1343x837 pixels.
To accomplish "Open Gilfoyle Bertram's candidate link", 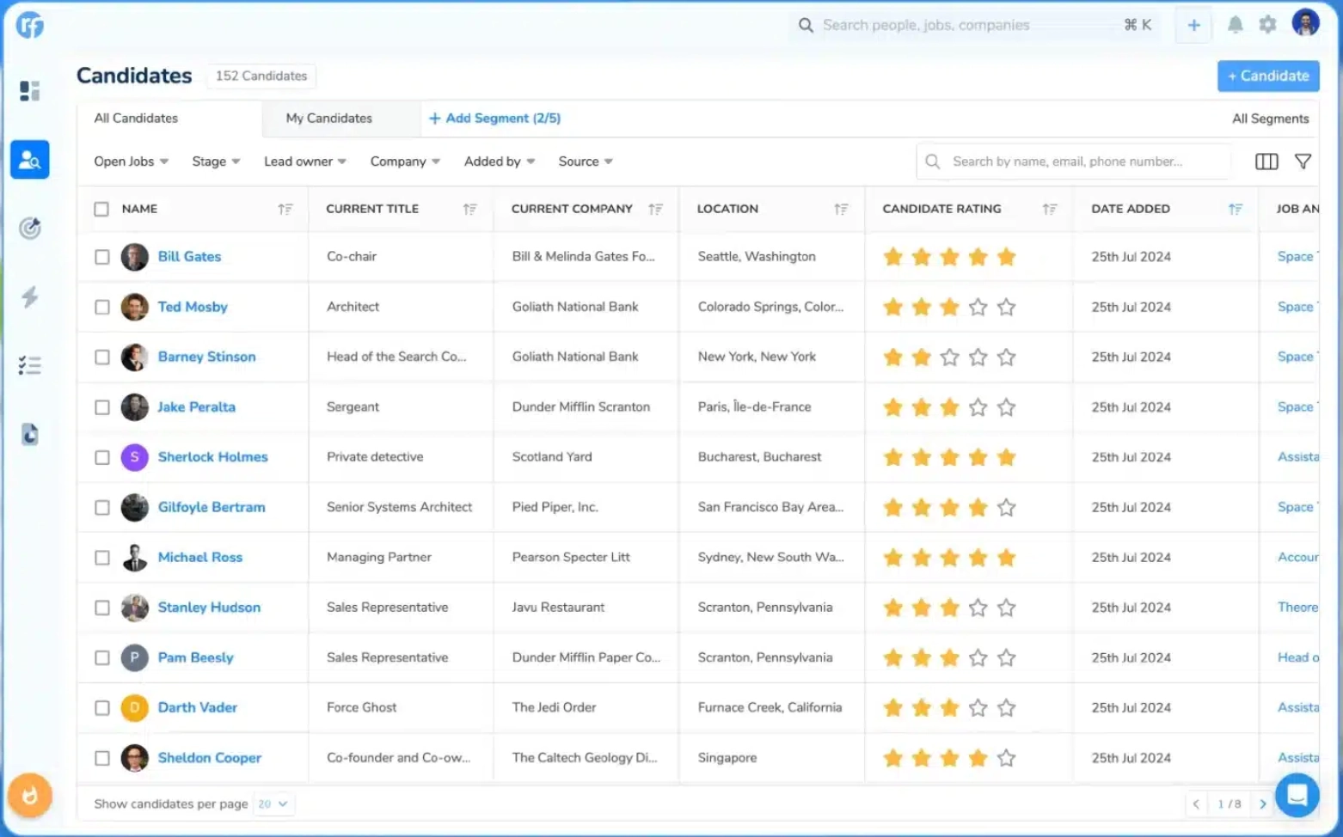I will click(212, 507).
